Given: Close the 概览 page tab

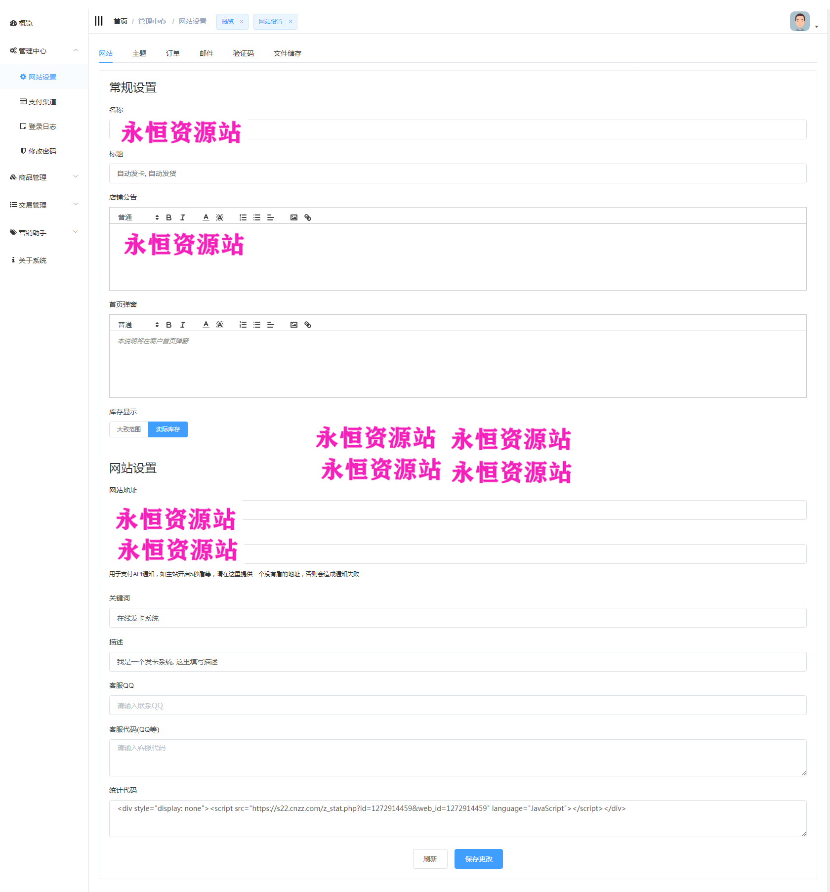Looking at the screenshot, I should tap(242, 22).
